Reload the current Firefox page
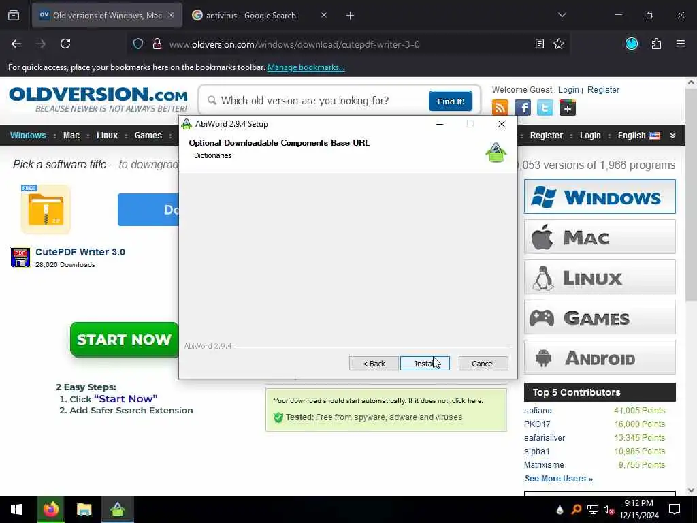Image resolution: width=697 pixels, height=523 pixels. [65, 44]
